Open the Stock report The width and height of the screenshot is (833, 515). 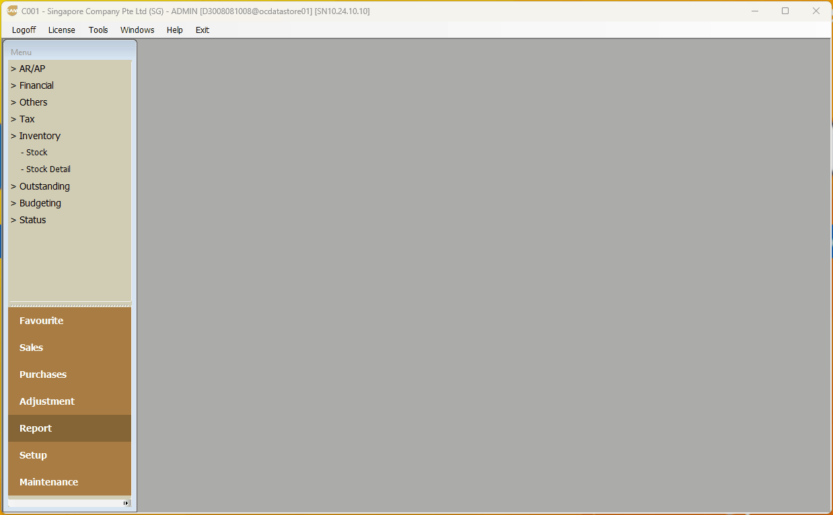pos(34,153)
